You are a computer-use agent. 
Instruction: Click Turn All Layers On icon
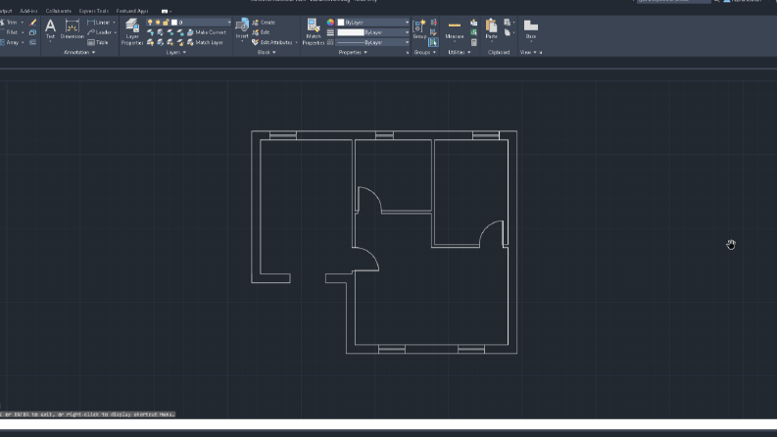point(150,42)
